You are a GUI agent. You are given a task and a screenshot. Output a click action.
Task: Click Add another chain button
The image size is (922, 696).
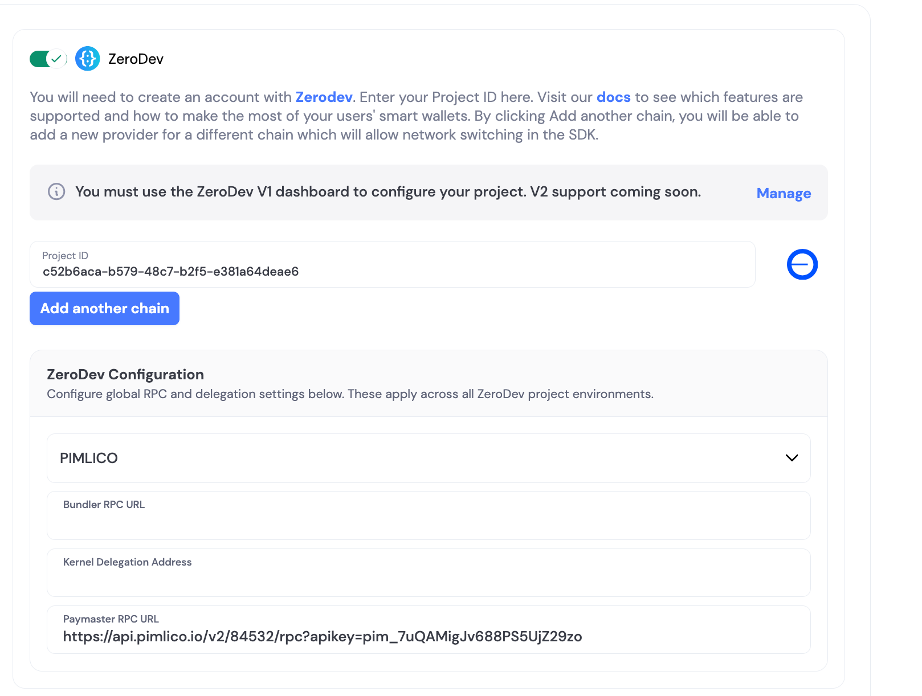(104, 308)
